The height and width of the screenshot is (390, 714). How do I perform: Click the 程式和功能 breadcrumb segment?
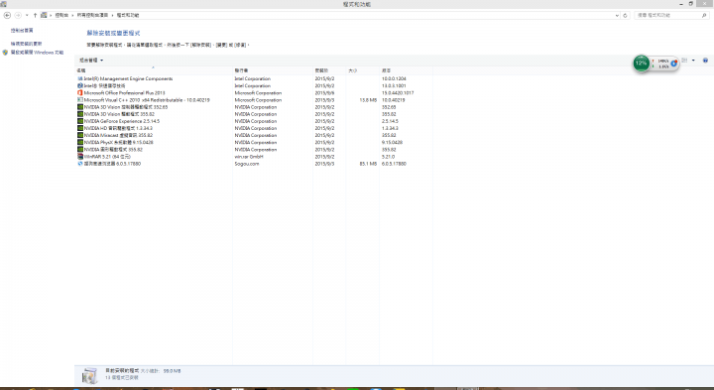tap(128, 15)
